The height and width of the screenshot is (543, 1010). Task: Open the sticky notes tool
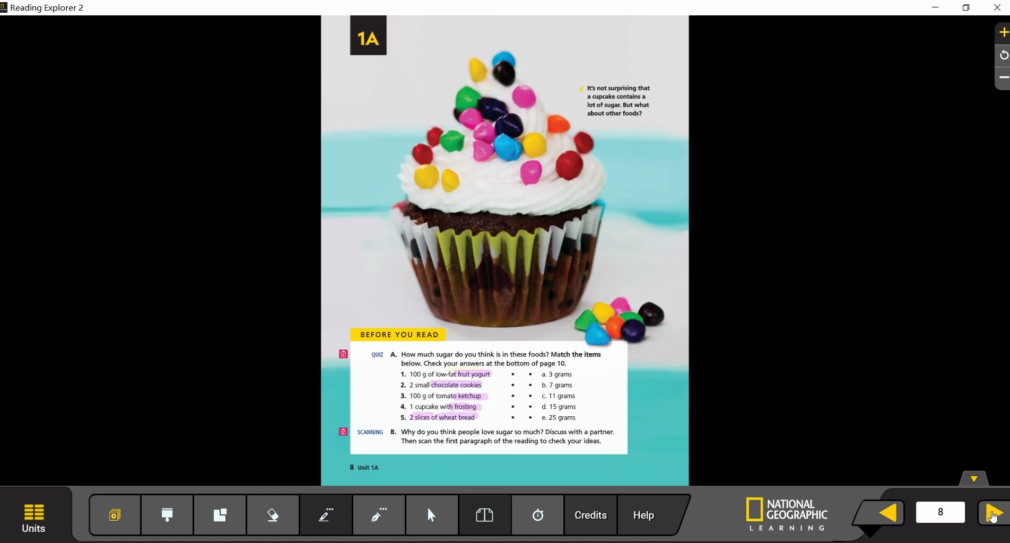click(x=220, y=515)
